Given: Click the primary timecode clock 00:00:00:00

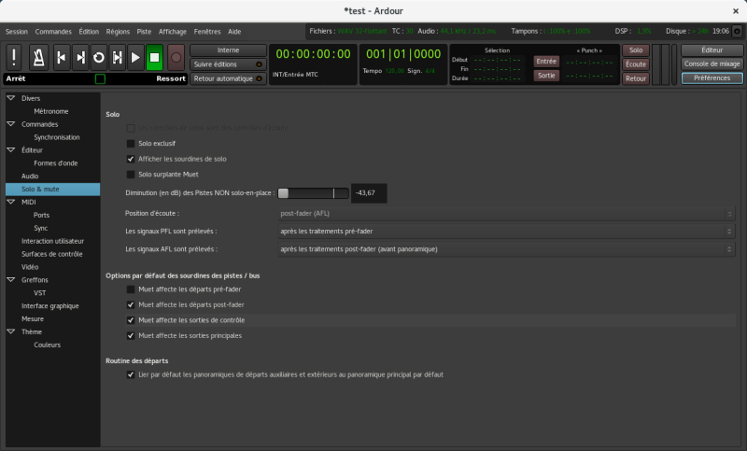Looking at the screenshot, I should pos(313,54).
